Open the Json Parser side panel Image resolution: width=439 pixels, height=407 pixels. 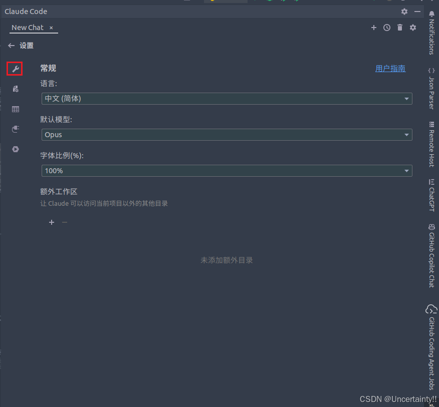tap(431, 89)
